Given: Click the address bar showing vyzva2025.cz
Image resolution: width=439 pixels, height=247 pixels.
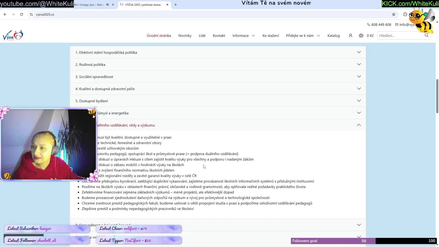Looking at the screenshot, I should pos(213,14).
